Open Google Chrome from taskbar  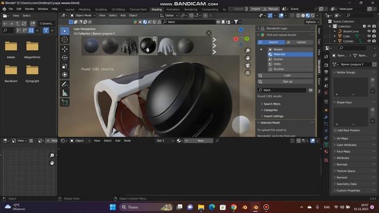tap(233, 207)
